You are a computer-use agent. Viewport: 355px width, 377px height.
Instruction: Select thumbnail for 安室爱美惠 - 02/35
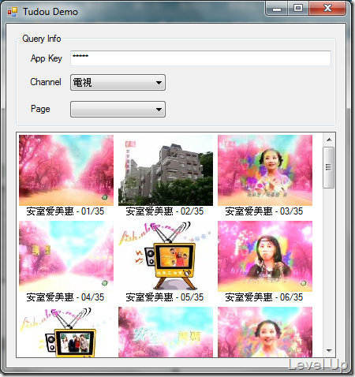click(x=166, y=170)
